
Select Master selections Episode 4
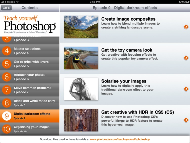30,51
